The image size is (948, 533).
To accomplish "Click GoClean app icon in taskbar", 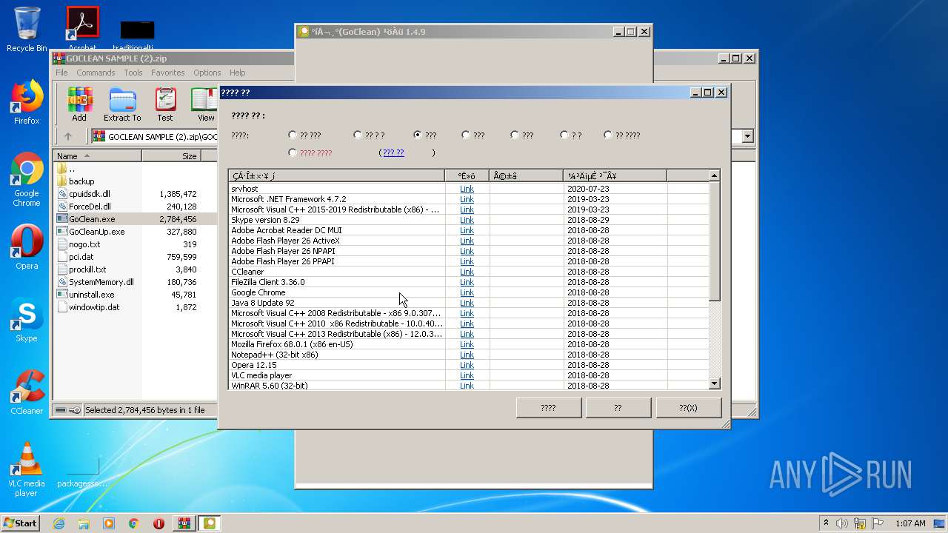I will [210, 523].
